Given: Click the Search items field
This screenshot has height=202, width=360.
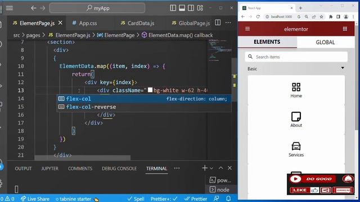Looking at the screenshot, I should 296,57.
